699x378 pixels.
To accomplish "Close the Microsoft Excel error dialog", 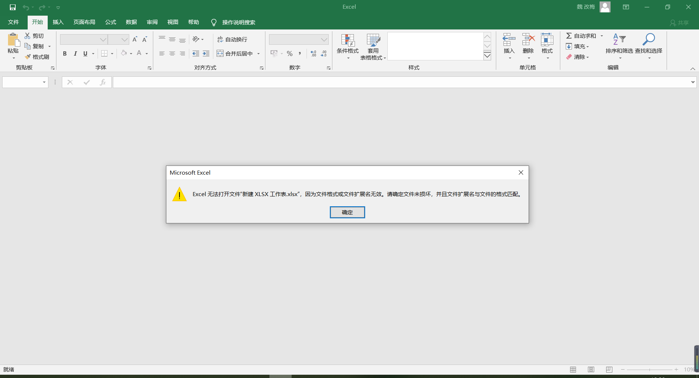I will 521,172.
